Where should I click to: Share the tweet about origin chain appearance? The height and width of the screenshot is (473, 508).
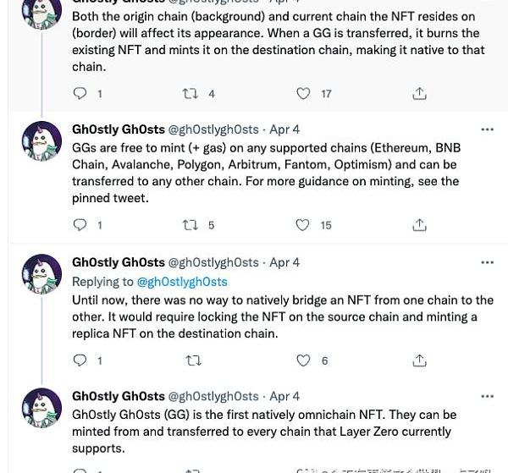pyautogui.click(x=419, y=94)
